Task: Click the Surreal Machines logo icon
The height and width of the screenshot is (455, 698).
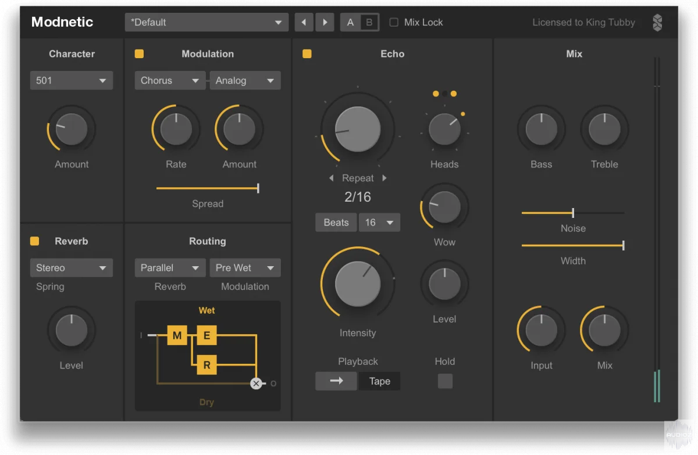Action: (x=657, y=23)
